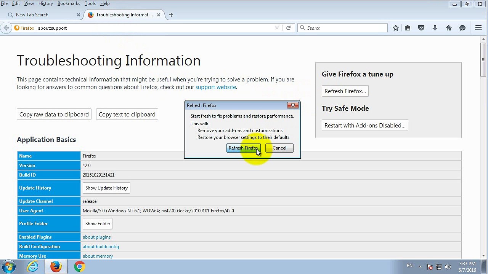Click the taskbar clock 3:37 PM
The width and height of the screenshot is (488, 274).
click(467, 264)
